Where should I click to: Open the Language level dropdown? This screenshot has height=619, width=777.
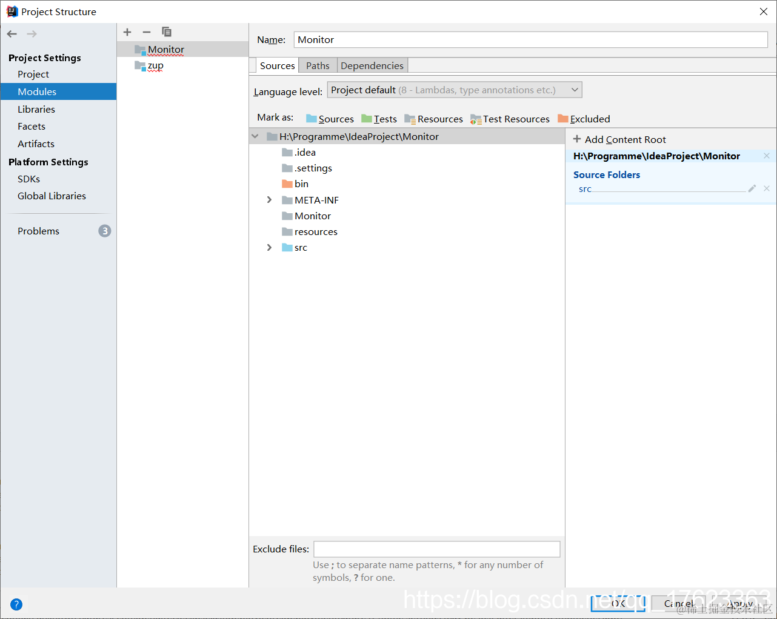point(455,90)
